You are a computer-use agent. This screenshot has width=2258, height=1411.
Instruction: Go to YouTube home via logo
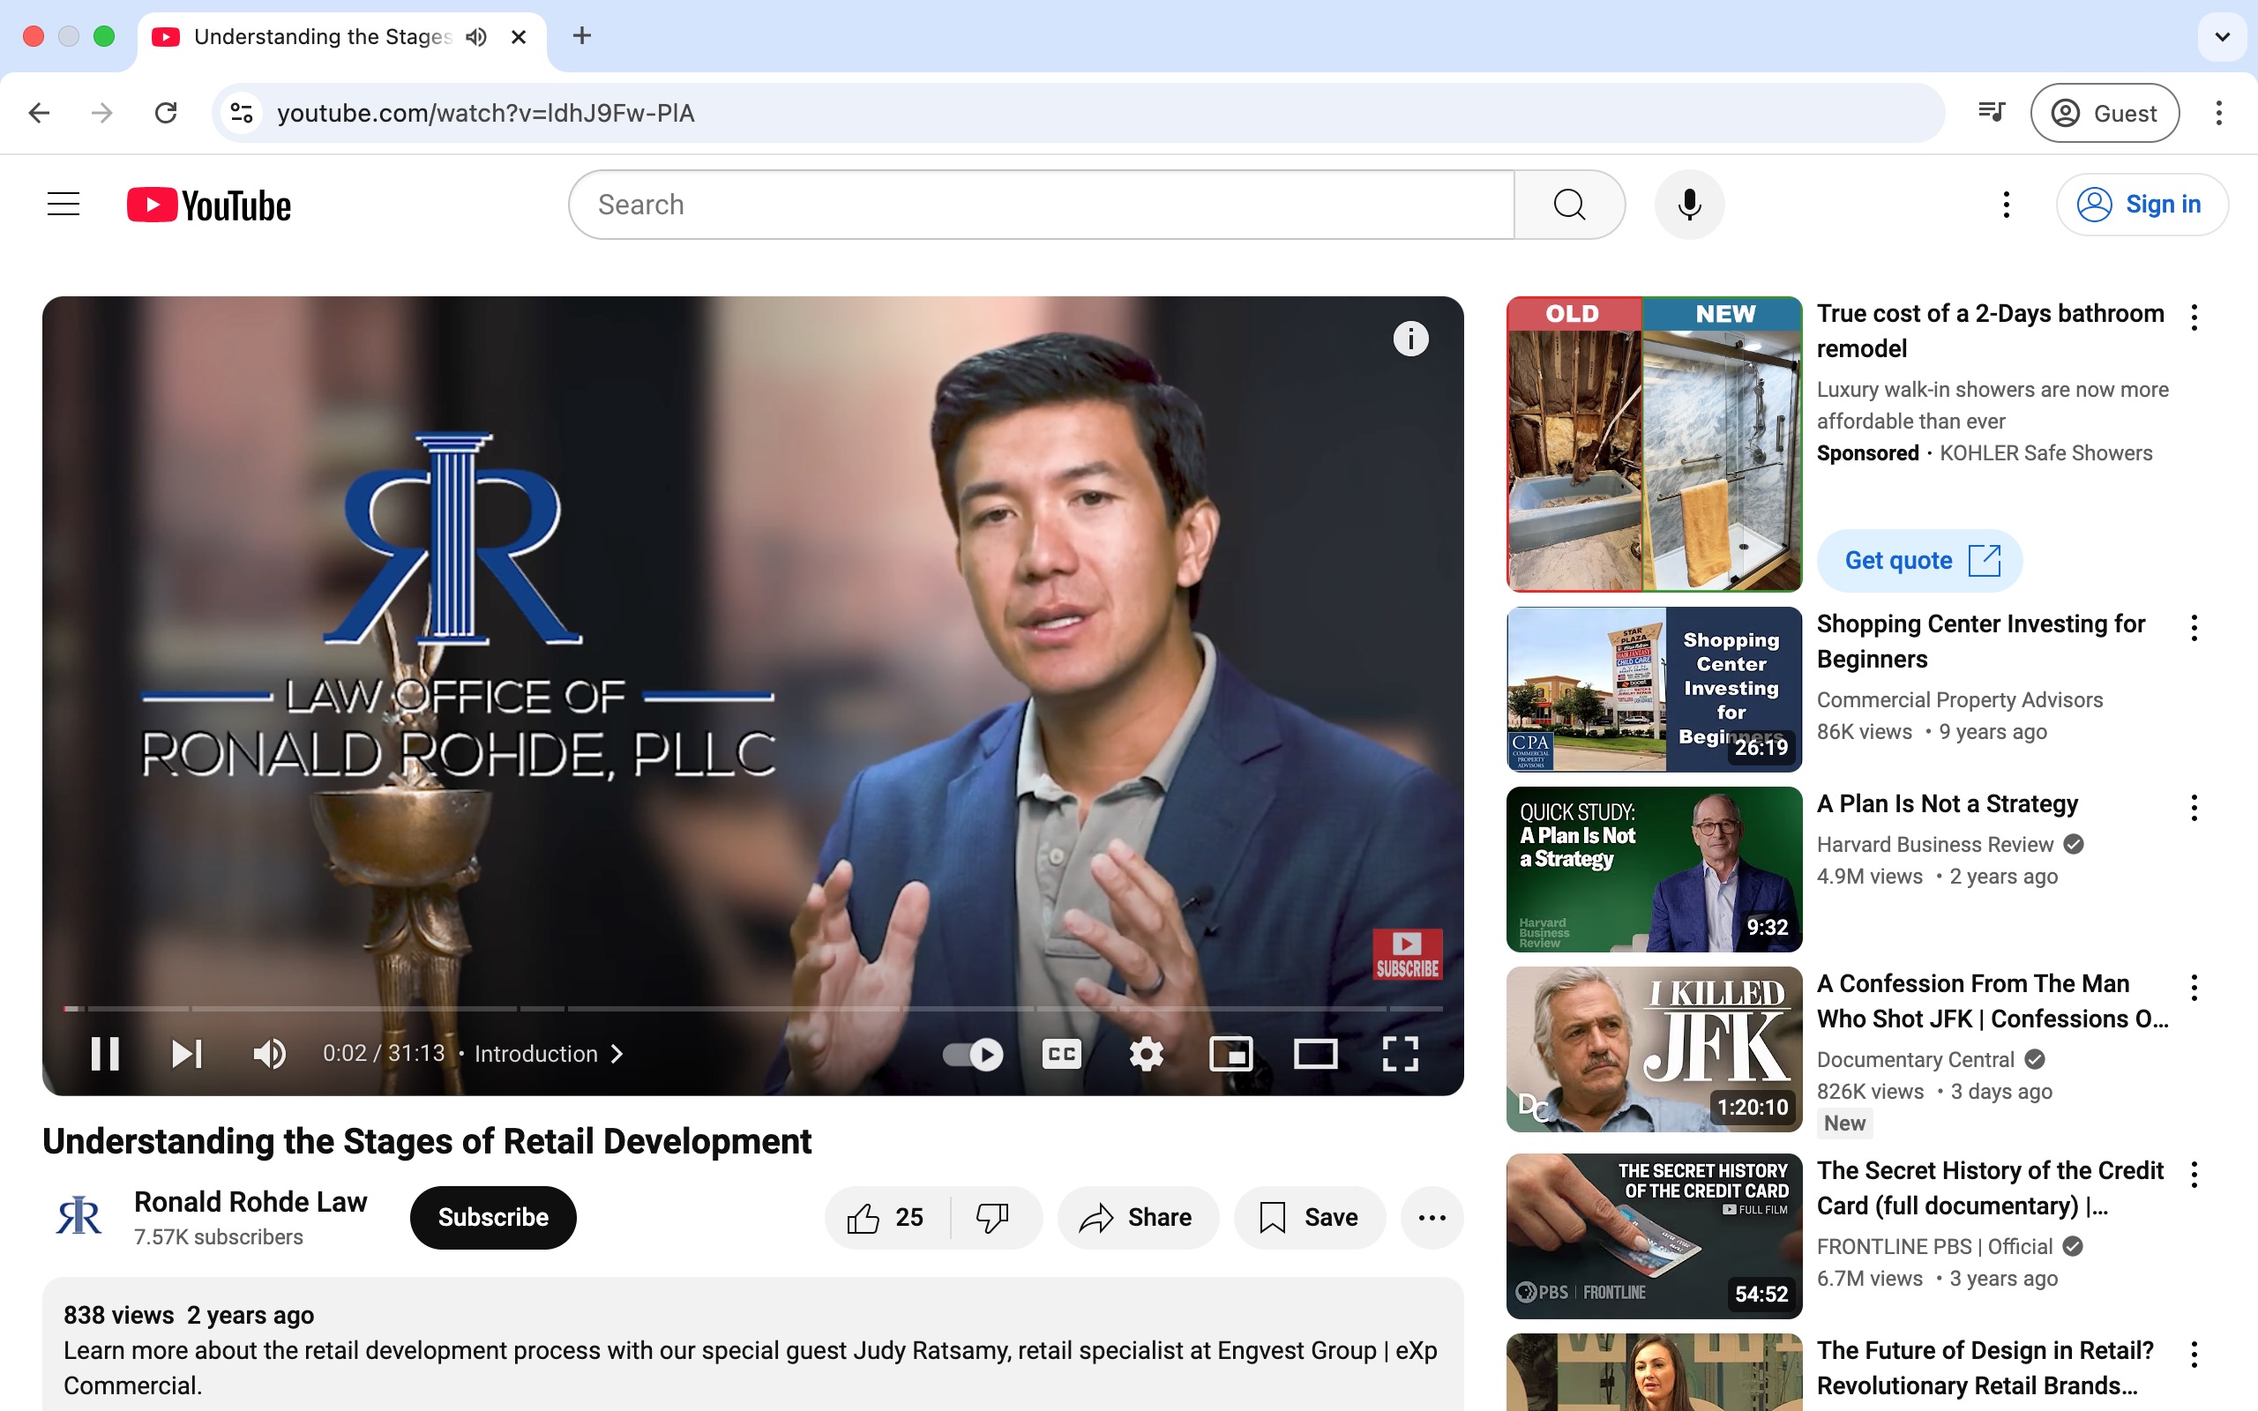[x=209, y=205]
